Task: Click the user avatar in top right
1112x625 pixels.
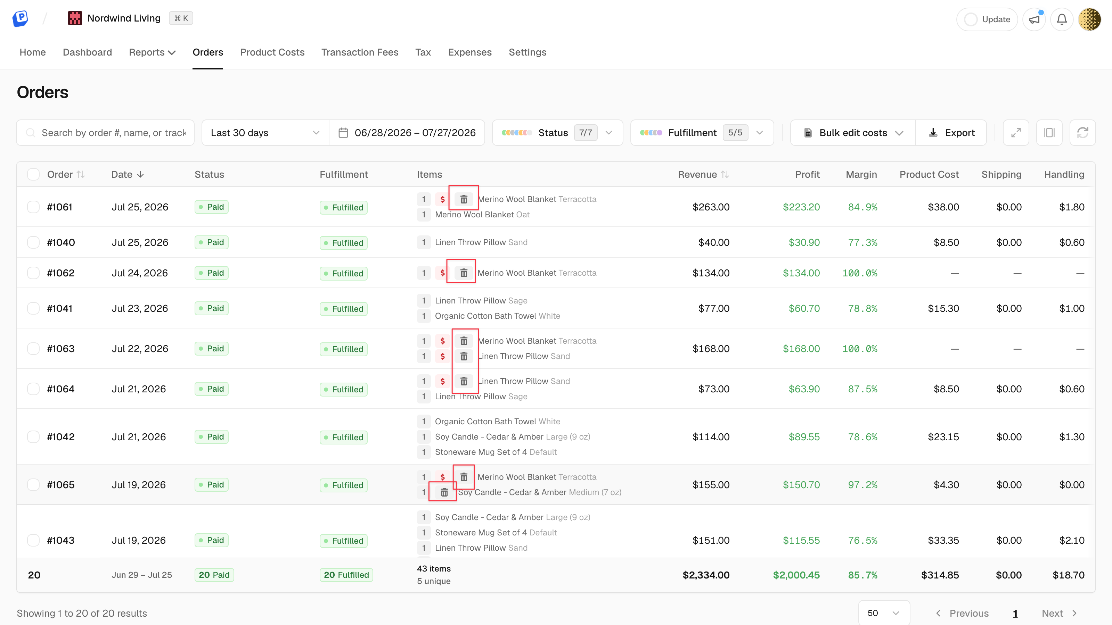Action: coord(1089,19)
